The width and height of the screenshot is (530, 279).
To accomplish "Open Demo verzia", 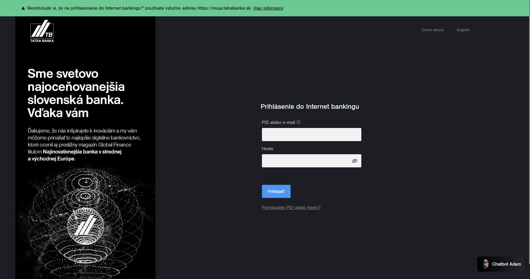I will [432, 30].
